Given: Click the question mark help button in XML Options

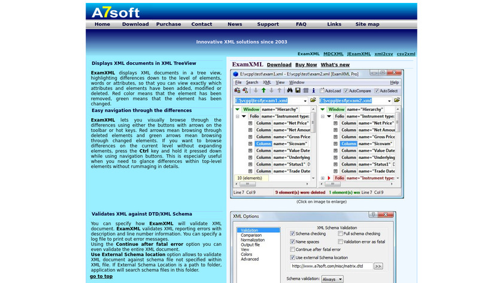Looking at the screenshot, I should [372, 215].
